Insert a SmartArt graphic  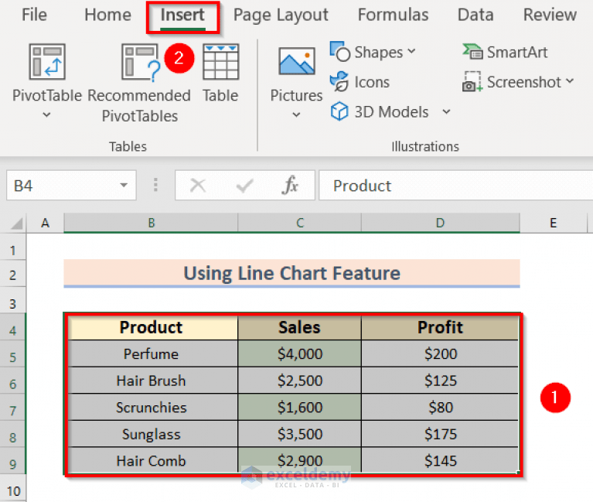(505, 52)
